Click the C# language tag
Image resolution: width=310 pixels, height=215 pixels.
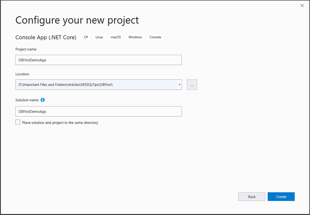(x=86, y=37)
